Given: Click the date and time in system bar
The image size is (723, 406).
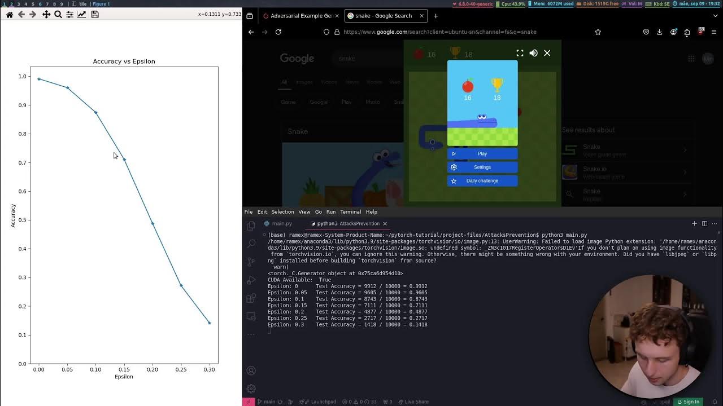Looking at the screenshot, I should [x=697, y=4].
